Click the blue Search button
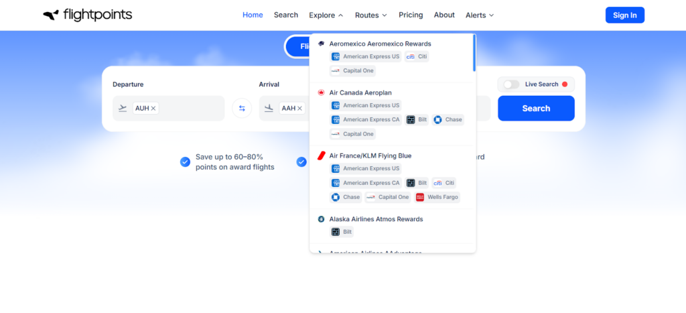 (536, 108)
